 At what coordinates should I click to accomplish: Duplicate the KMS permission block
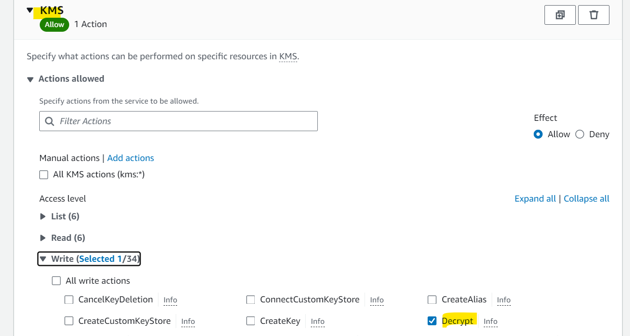coord(560,15)
